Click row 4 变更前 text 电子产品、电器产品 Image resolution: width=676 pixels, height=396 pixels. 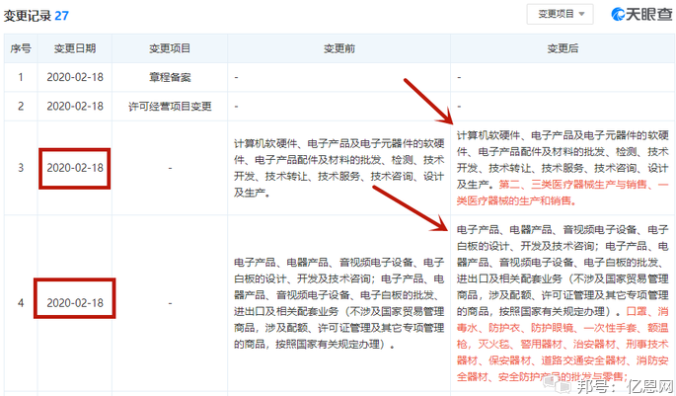281,263
